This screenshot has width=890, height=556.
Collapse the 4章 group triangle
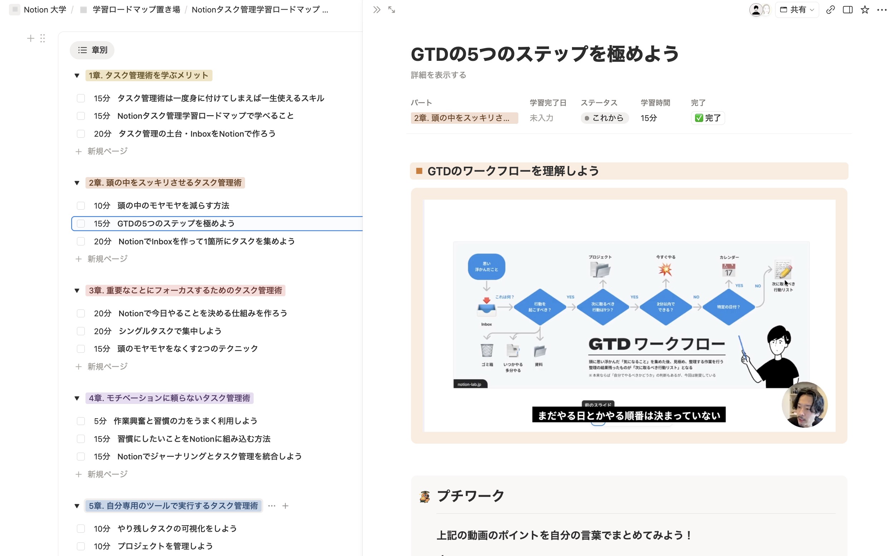coord(77,398)
